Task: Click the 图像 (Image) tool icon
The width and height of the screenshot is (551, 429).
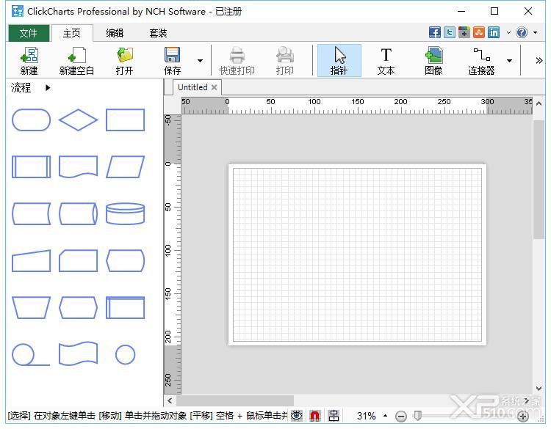Action: 433,61
